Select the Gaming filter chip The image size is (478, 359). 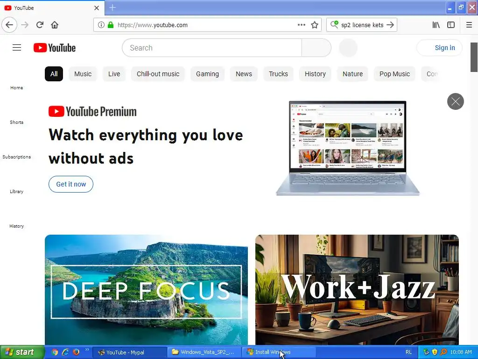(x=207, y=74)
